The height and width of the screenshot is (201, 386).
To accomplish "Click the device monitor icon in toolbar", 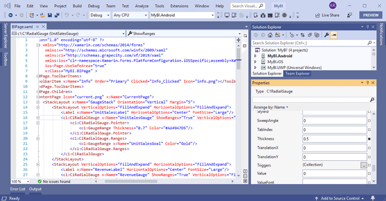I will point(227,15).
